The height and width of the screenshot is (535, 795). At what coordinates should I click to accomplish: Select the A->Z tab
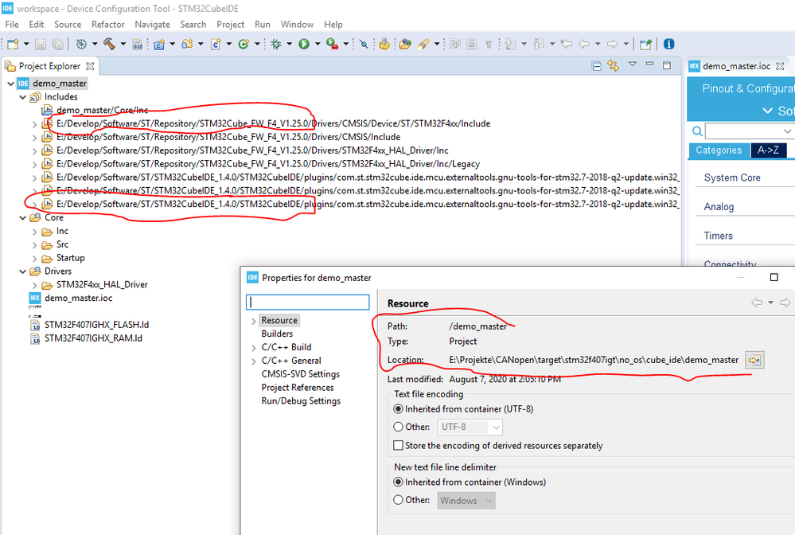(768, 150)
